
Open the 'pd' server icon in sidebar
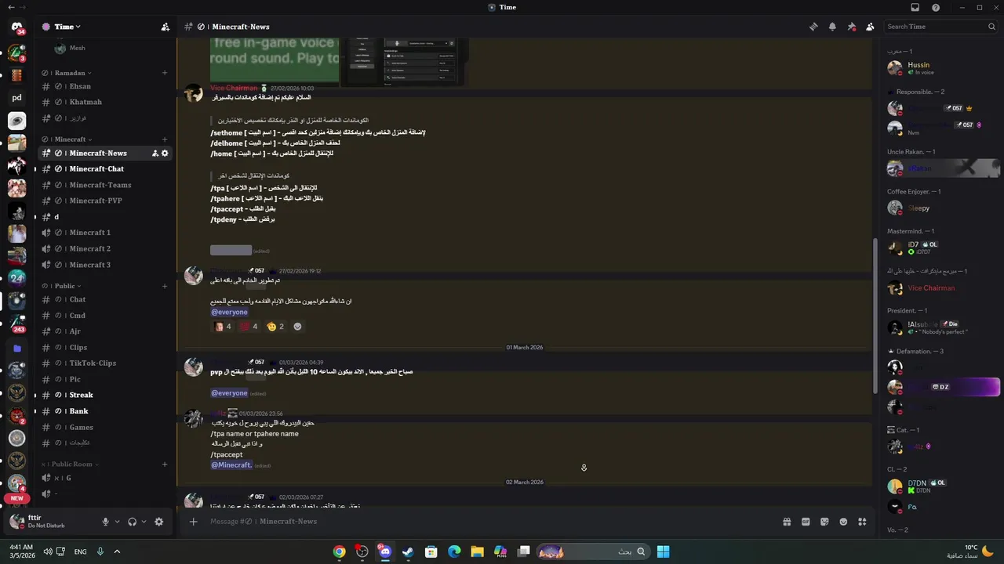(16, 98)
